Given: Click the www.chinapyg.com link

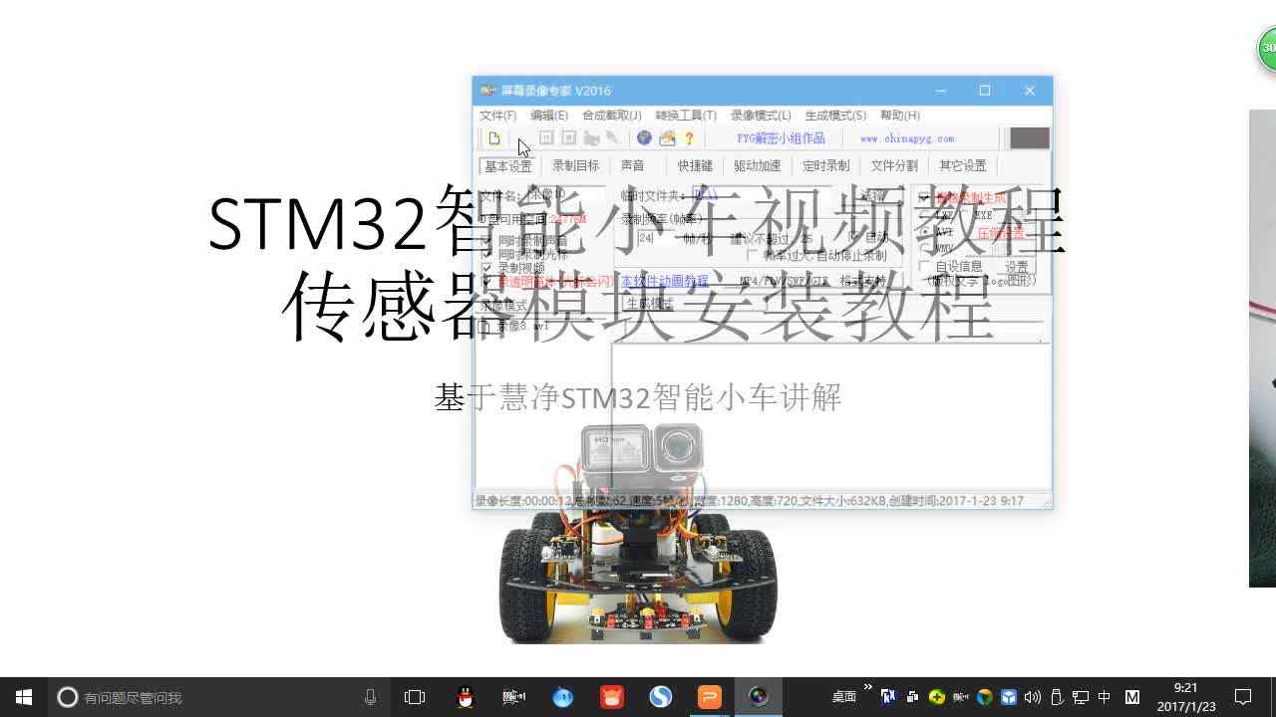Looking at the screenshot, I should tap(907, 138).
